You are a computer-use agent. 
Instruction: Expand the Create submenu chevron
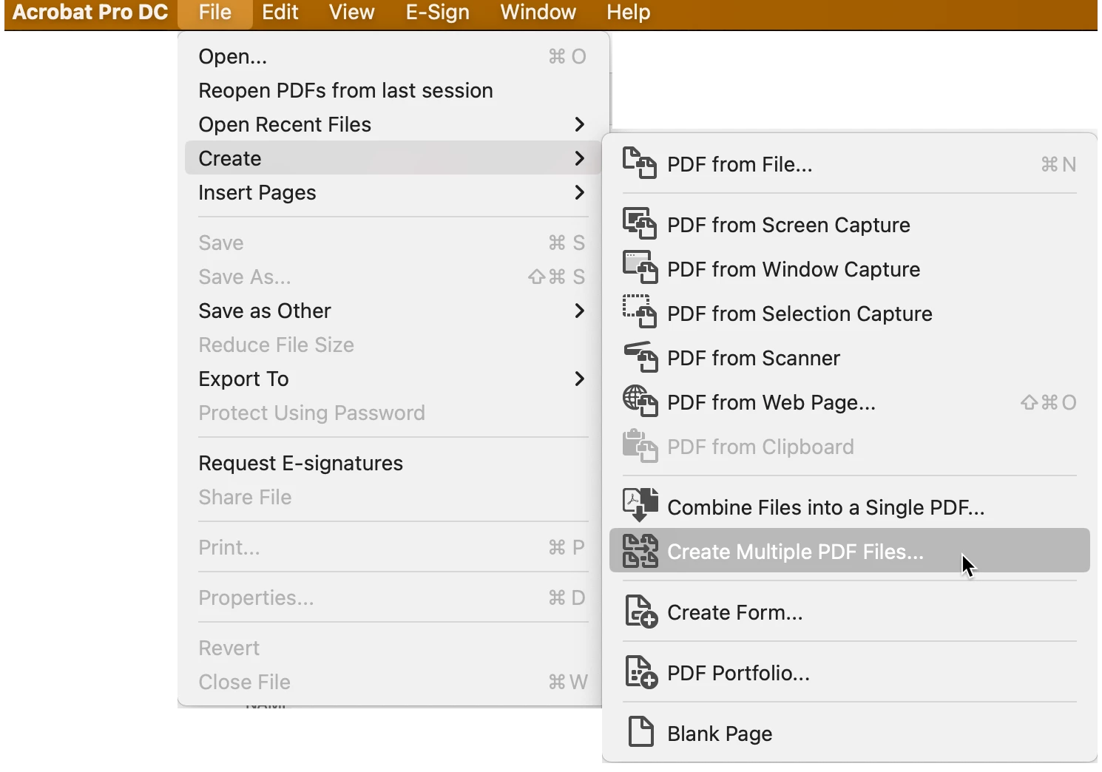click(580, 158)
